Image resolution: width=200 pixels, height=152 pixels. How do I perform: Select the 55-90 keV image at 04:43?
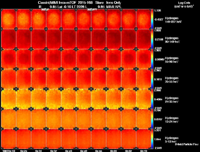[68, 59]
